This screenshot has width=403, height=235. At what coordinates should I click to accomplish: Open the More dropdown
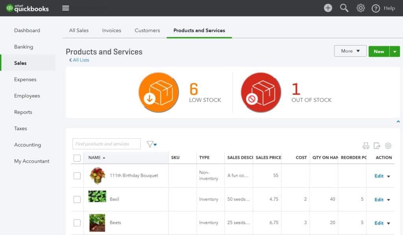point(349,51)
